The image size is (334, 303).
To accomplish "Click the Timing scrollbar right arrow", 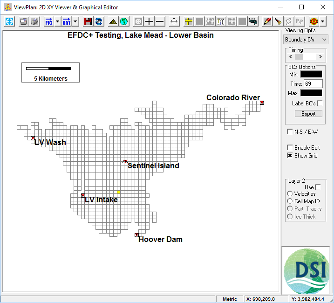I will [x=320, y=56].
